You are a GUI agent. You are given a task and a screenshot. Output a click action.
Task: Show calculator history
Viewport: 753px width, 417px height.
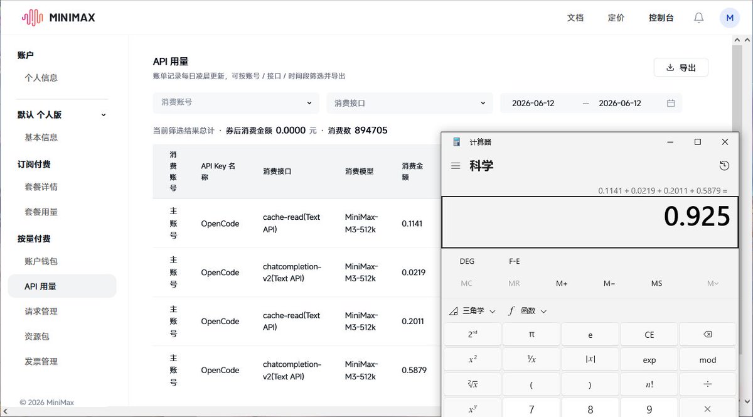[724, 166]
